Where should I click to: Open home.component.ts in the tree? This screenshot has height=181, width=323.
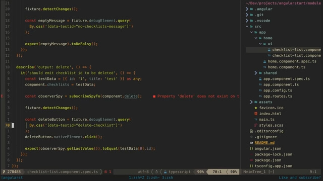tap(286, 67)
